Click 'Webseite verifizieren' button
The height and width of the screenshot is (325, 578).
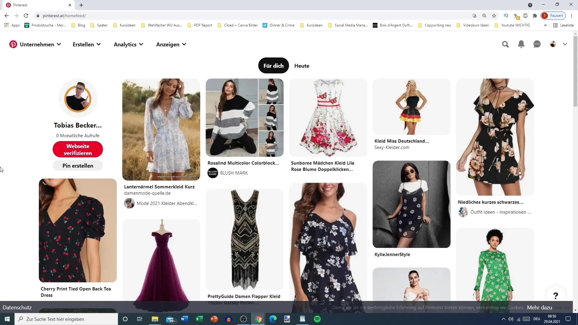(x=78, y=150)
